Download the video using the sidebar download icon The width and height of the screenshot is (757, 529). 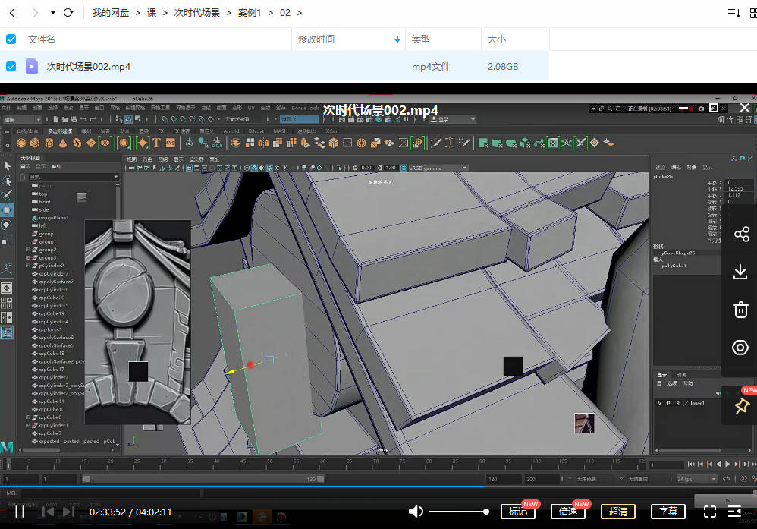tap(741, 272)
